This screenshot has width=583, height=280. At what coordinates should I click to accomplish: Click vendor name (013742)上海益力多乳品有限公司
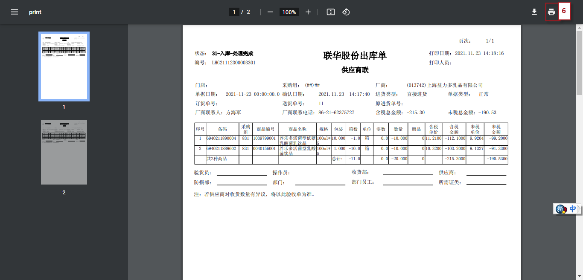pyautogui.click(x=445, y=85)
